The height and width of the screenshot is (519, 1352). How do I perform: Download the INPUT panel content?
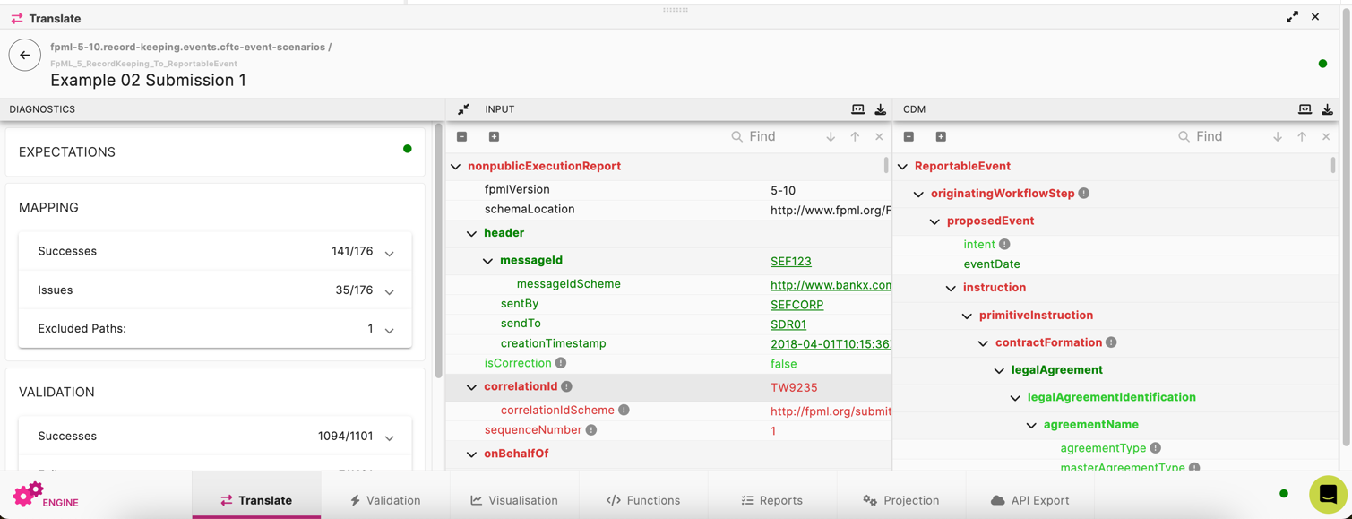point(880,109)
